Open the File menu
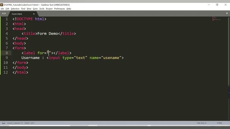230x129 pixels. click(x=3, y=9)
